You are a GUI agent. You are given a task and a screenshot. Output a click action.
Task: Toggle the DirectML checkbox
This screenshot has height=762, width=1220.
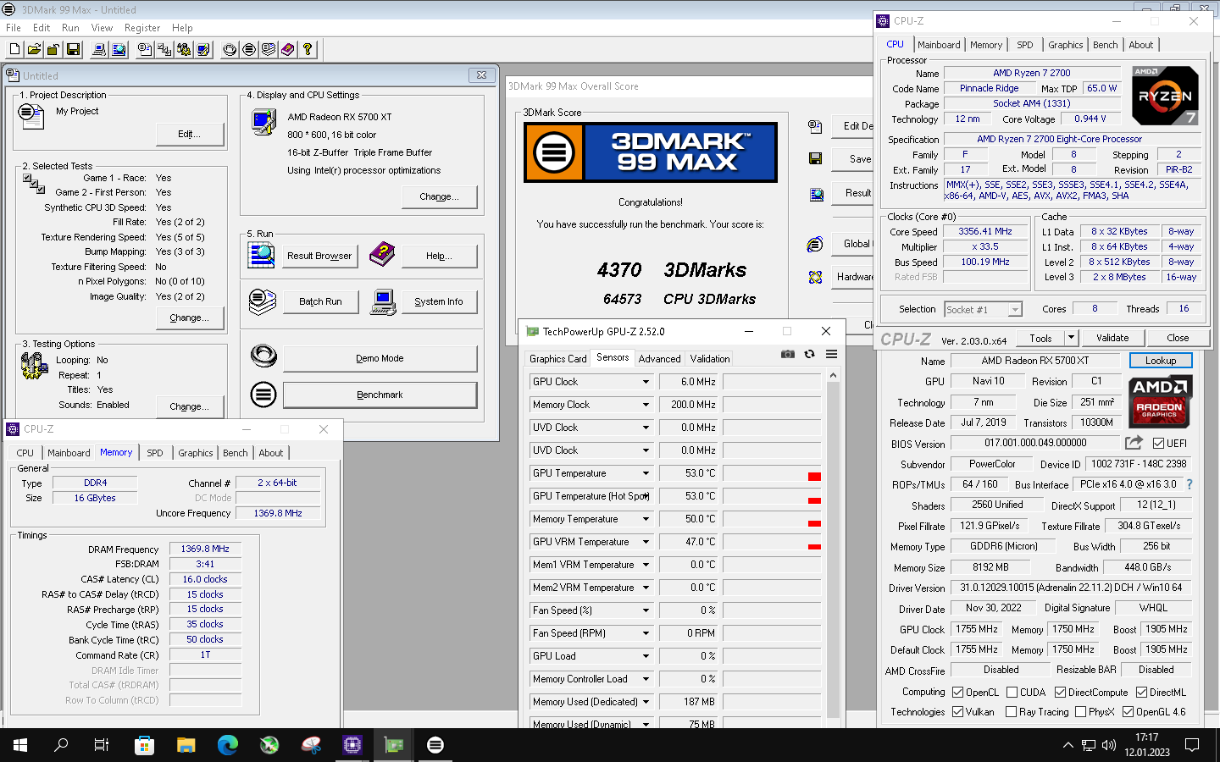pyautogui.click(x=1141, y=693)
